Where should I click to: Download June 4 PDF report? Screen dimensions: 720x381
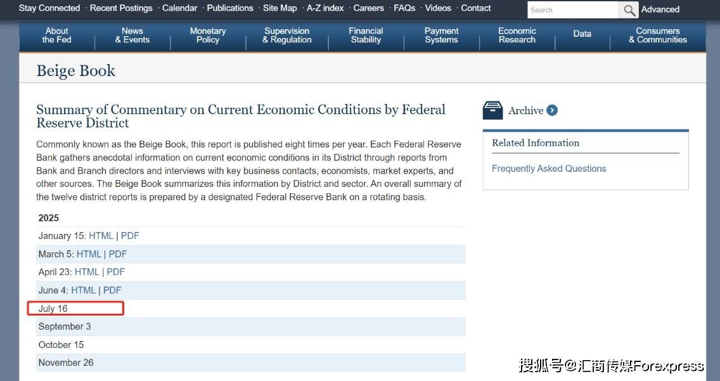(x=112, y=290)
